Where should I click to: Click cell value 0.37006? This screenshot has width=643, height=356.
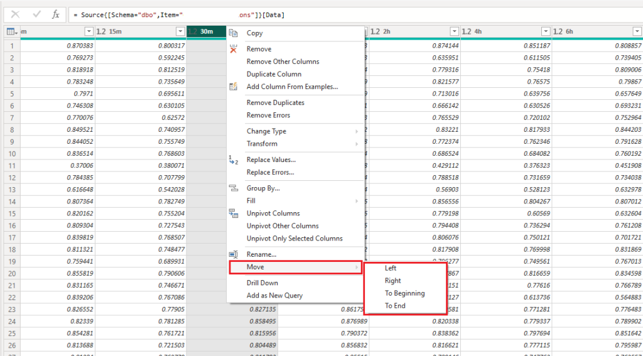tap(82, 166)
